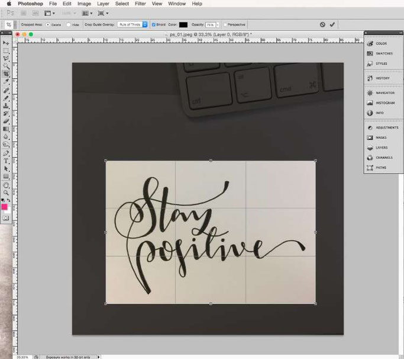Toggle Quick Mask mode icon
The width and height of the screenshot is (404, 359).
pyautogui.click(x=6, y=219)
